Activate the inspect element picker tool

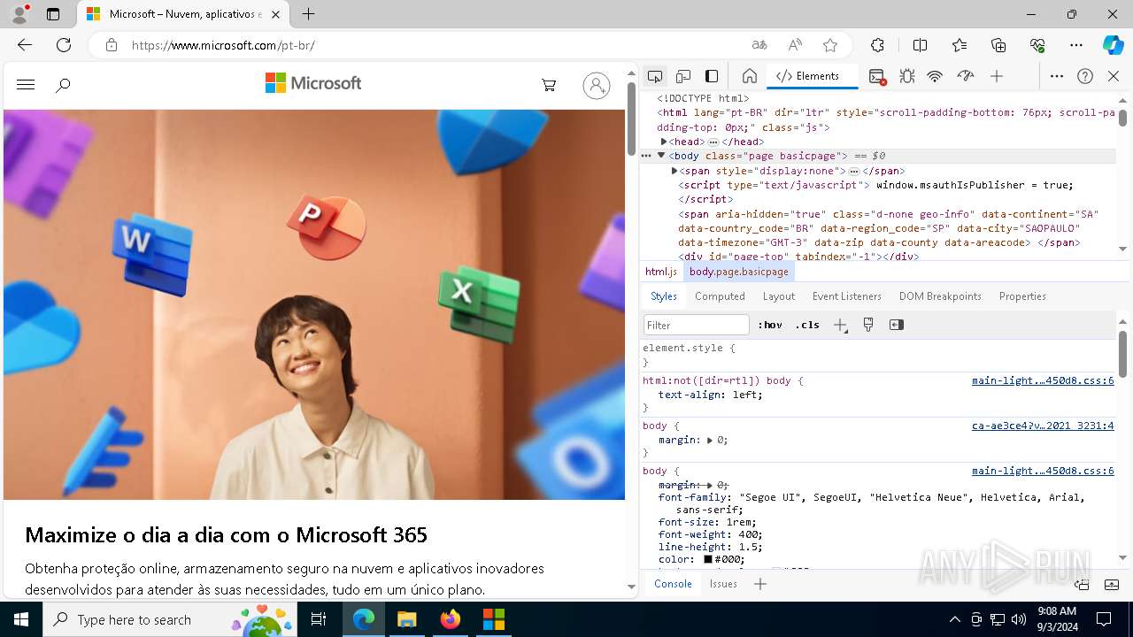[655, 76]
